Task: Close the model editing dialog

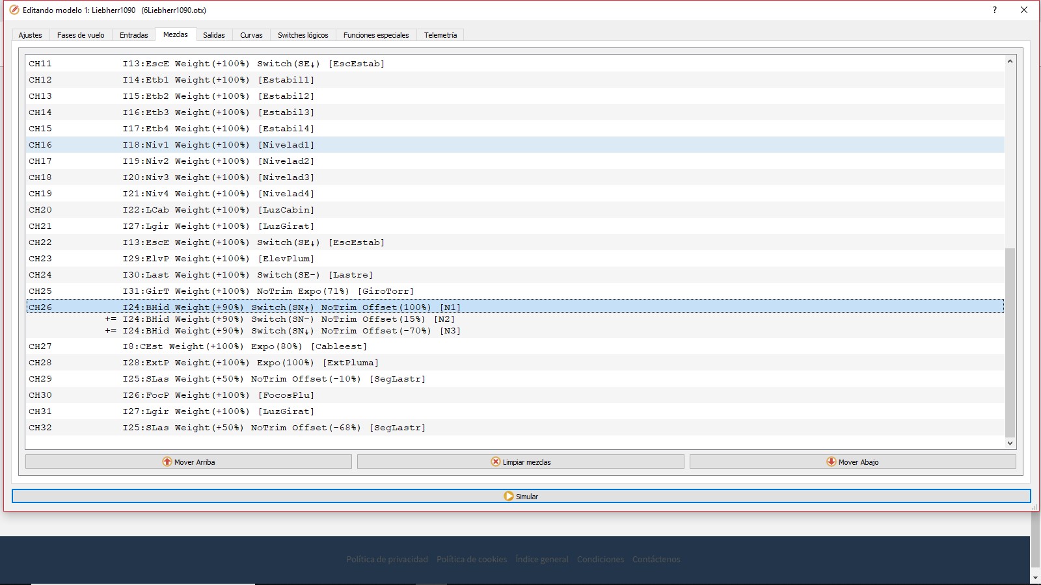Action: 1023,10
